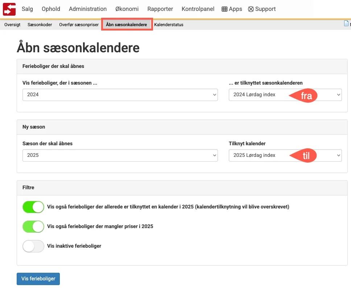The height and width of the screenshot is (288, 351).
Task: Open the 2024 season dropdown
Action: 120,95
